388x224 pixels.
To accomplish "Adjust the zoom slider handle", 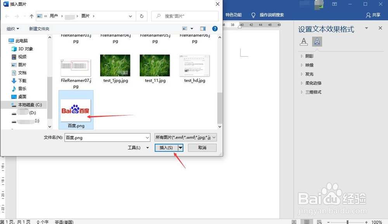I will pos(347,222).
